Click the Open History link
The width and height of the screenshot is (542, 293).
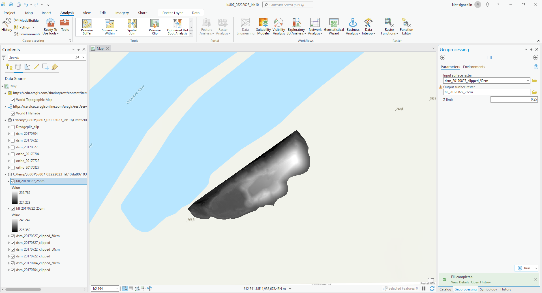click(x=481, y=282)
